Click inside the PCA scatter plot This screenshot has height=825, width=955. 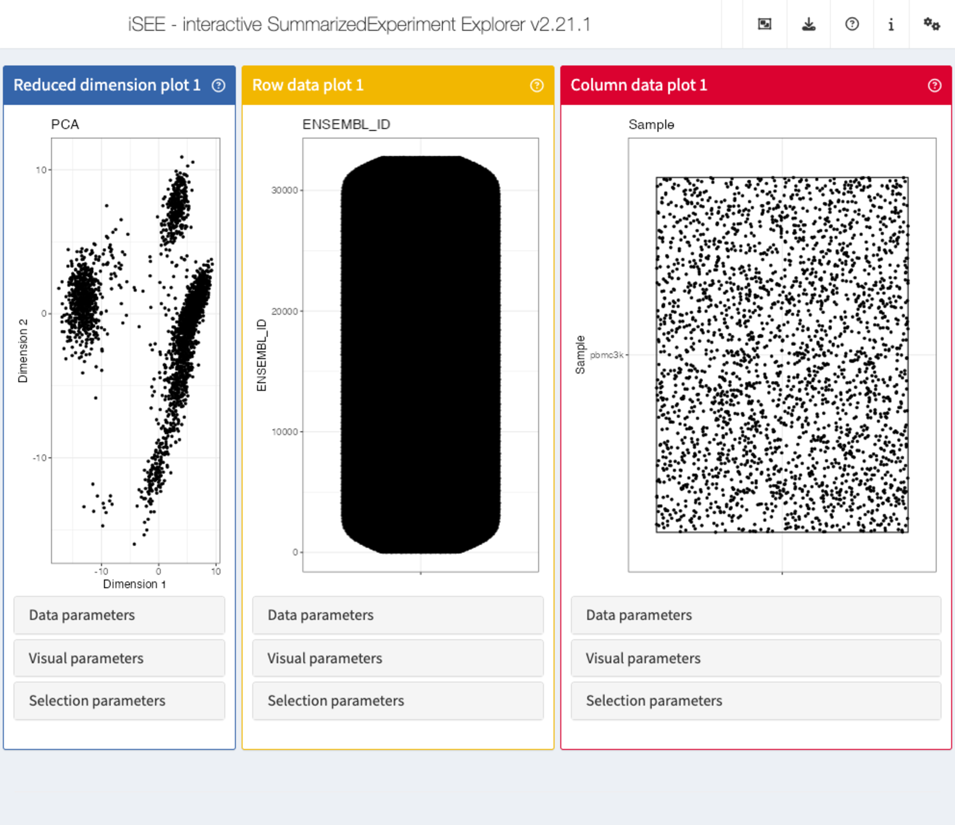point(136,350)
